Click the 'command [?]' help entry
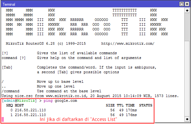The image size is (191, 124). point(14,58)
